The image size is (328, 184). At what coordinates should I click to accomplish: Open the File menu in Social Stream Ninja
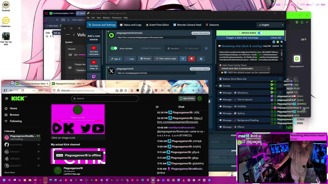(x=88, y=18)
